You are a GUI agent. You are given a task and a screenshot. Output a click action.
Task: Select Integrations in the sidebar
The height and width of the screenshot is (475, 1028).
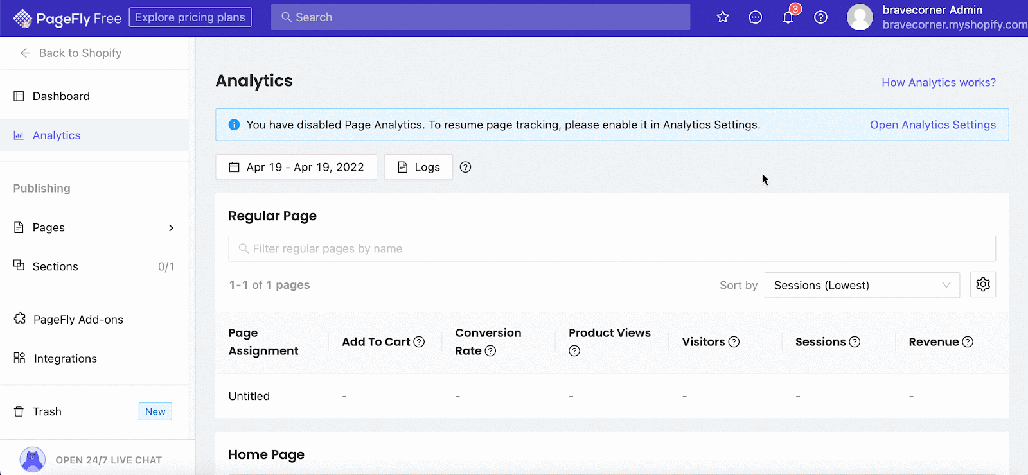[65, 359]
